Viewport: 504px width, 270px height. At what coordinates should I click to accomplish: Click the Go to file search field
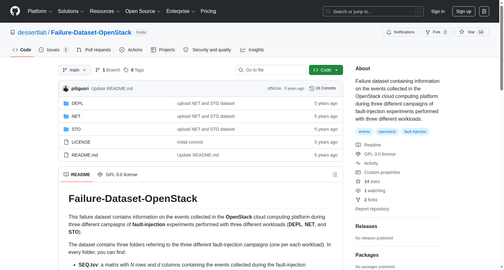[271, 70]
